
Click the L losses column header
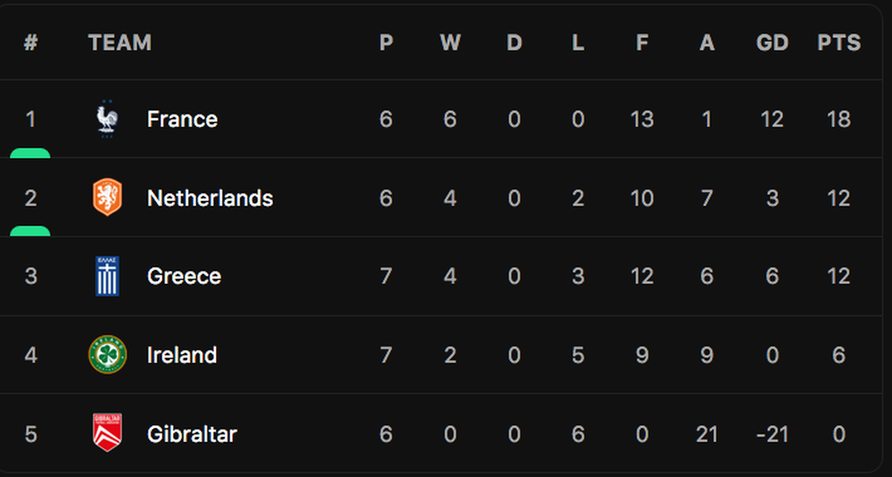pyautogui.click(x=578, y=43)
